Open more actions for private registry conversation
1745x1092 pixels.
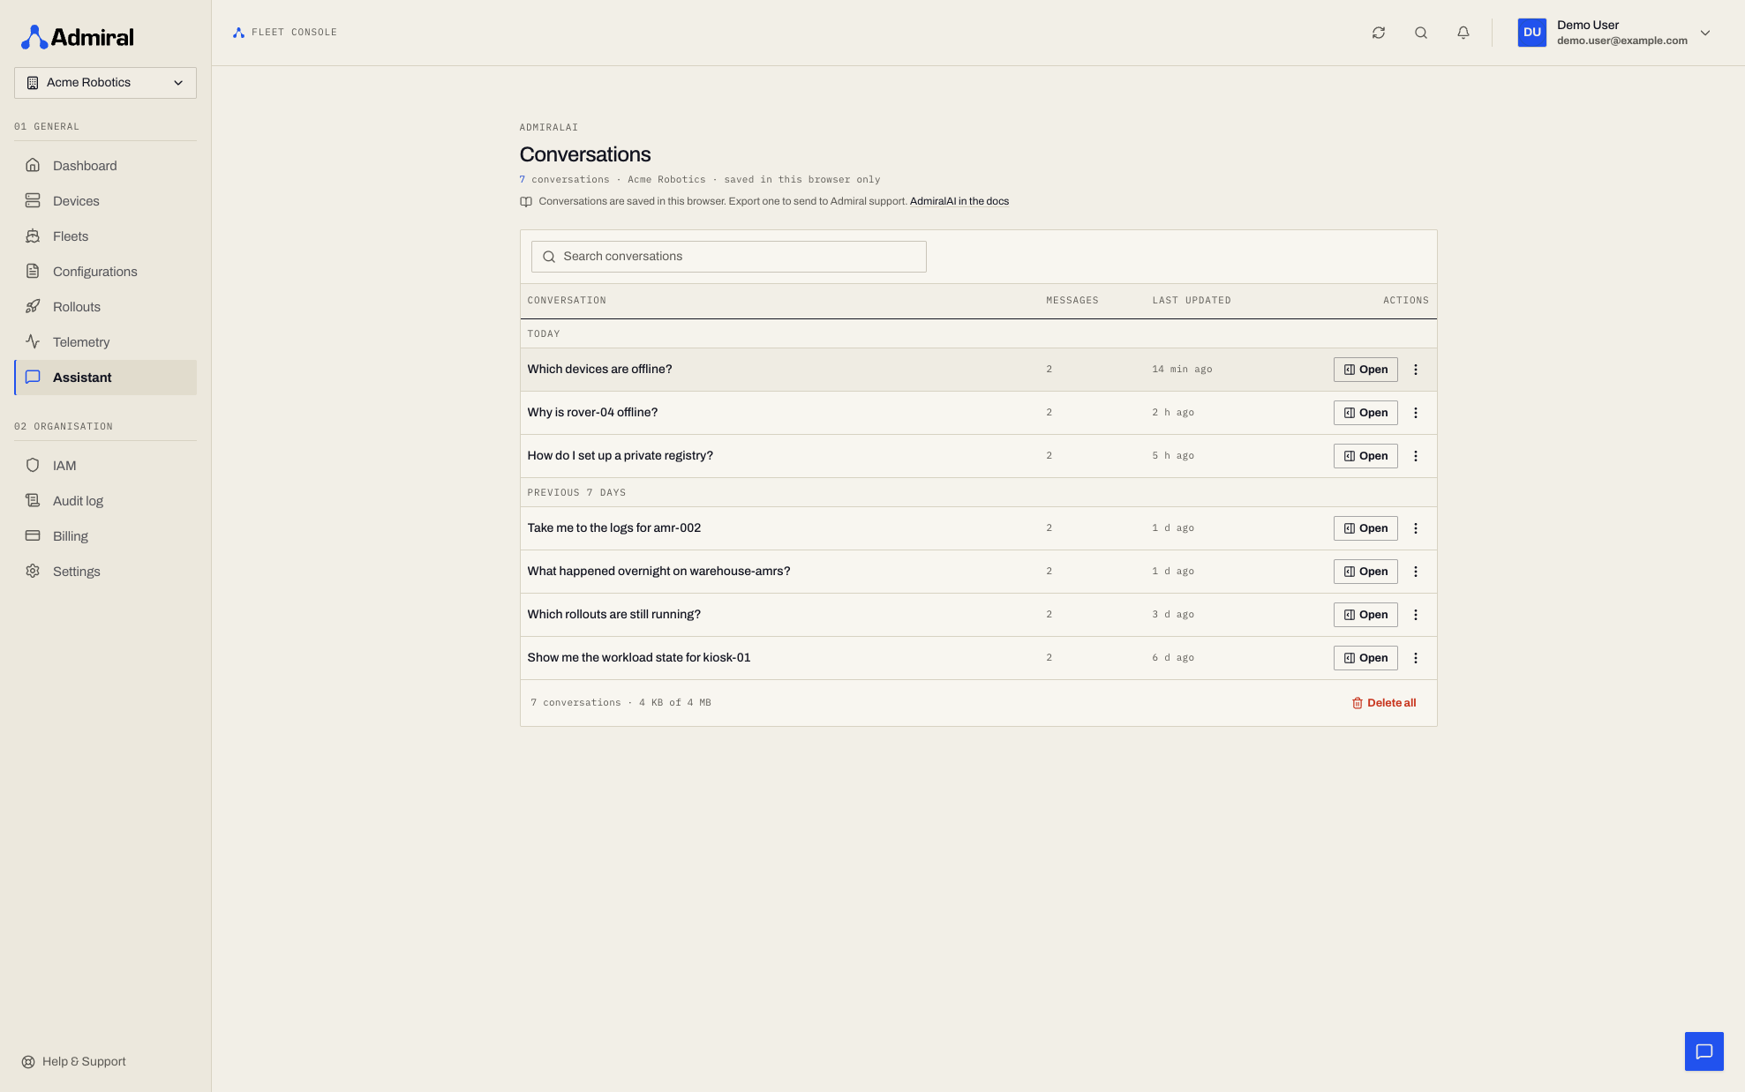[1415, 456]
